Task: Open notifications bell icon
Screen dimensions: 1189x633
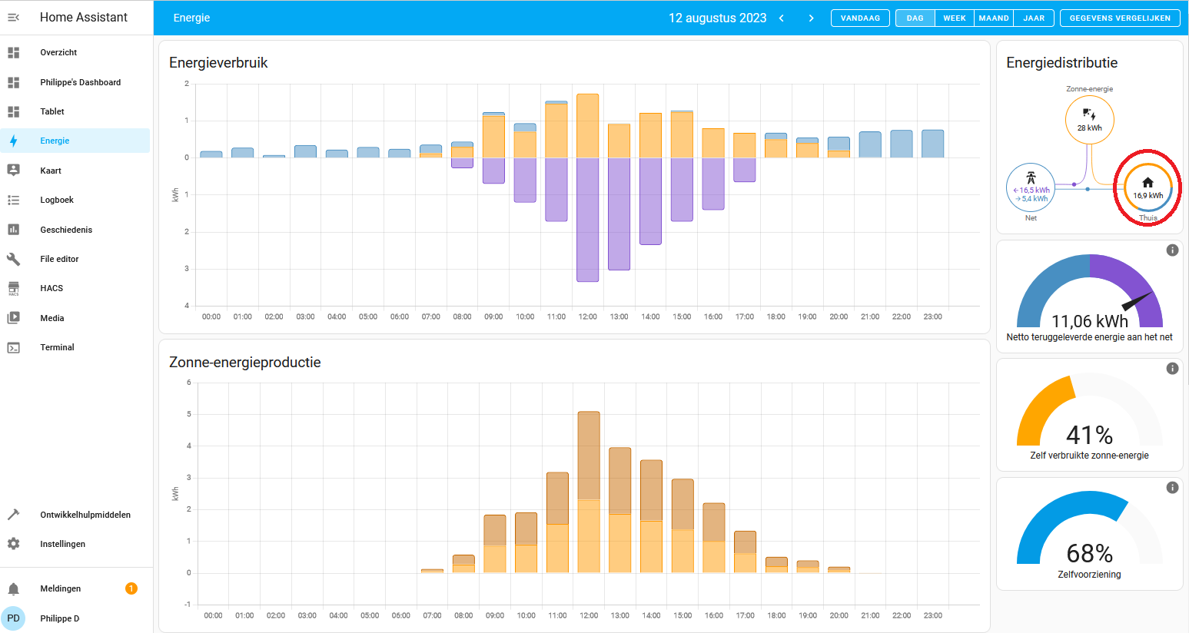Action: [14, 588]
